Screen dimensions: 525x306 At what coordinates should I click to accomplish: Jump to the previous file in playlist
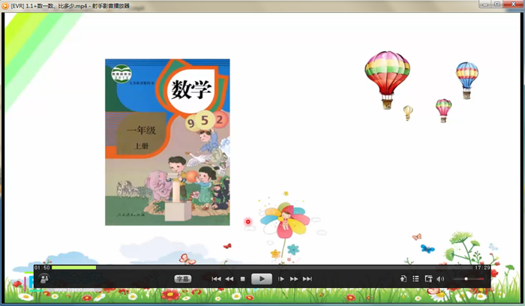click(x=216, y=279)
